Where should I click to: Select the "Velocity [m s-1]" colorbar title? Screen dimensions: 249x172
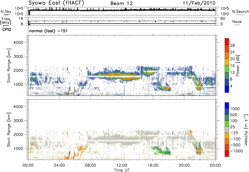[246, 129]
